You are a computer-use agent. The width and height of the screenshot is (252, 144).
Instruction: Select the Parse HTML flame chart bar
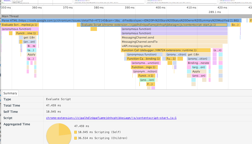[x=121, y=20]
